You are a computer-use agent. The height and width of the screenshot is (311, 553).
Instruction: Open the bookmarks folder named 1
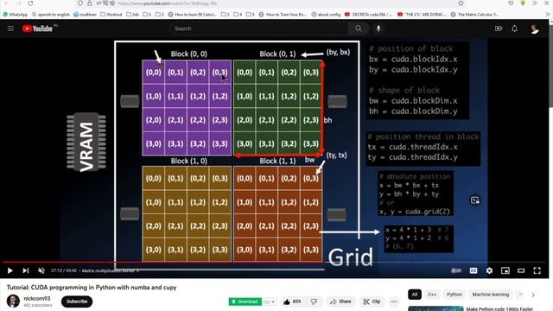click(147, 15)
